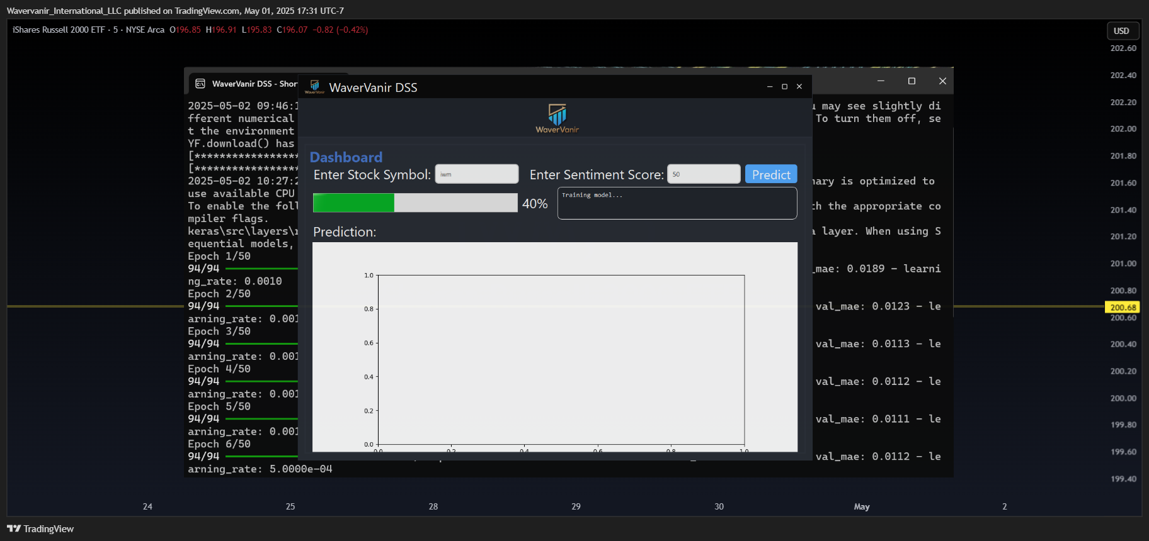Viewport: 1149px width, 541px height.
Task: Click the 'Prediction:' label
Action: [x=345, y=232]
